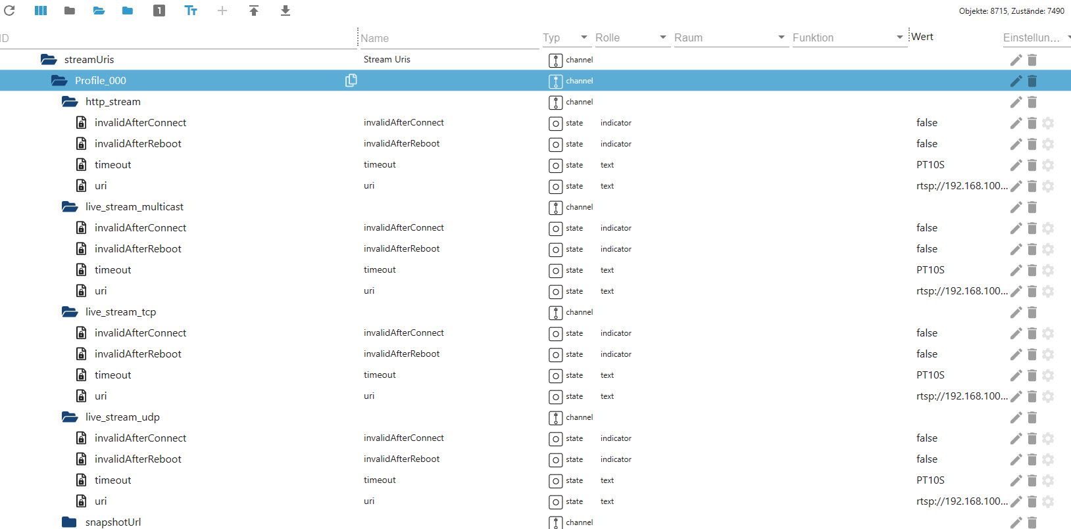This screenshot has width=1071, height=529.
Task: Delete live_stream_tcp invalidAfterReboot trash icon
Action: (x=1032, y=354)
